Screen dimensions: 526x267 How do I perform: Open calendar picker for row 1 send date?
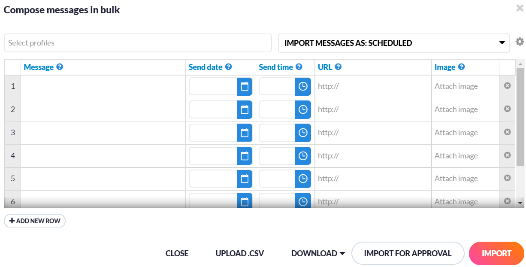click(x=245, y=86)
